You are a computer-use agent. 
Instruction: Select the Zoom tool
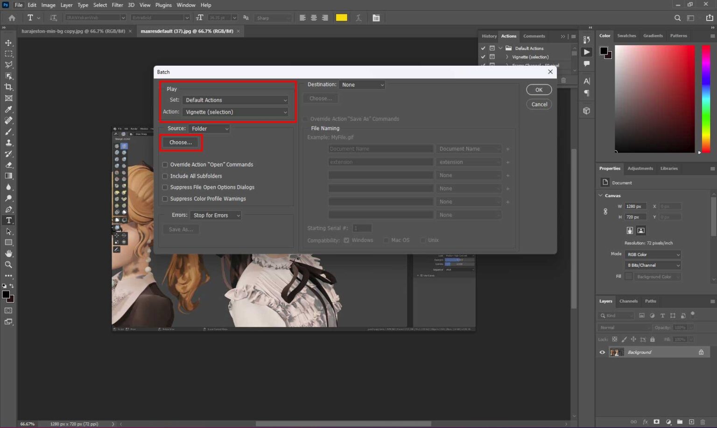(8, 265)
